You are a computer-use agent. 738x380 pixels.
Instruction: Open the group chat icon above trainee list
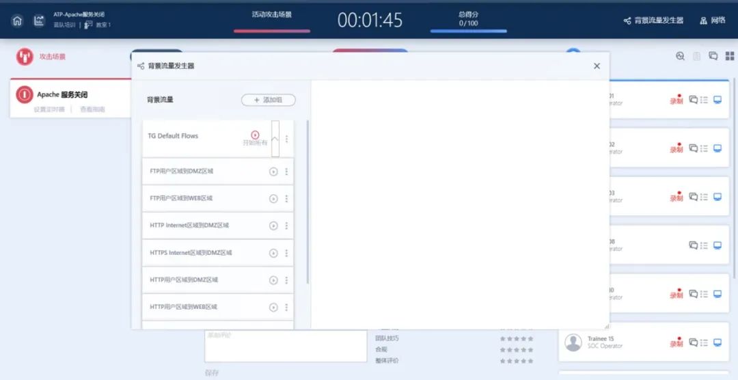[713, 56]
